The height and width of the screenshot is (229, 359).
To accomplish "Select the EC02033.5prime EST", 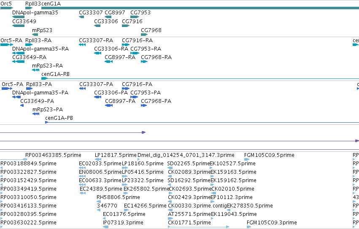I will 82,168.
